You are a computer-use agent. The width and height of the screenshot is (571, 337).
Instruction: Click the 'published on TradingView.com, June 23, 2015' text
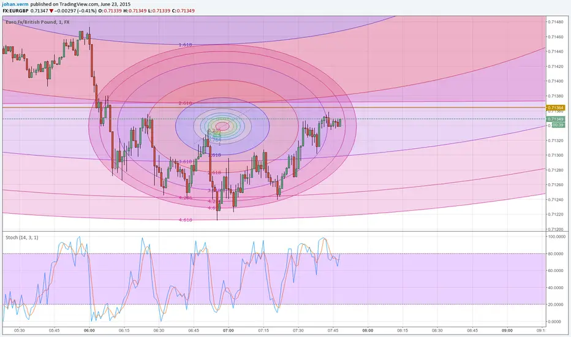80,4
